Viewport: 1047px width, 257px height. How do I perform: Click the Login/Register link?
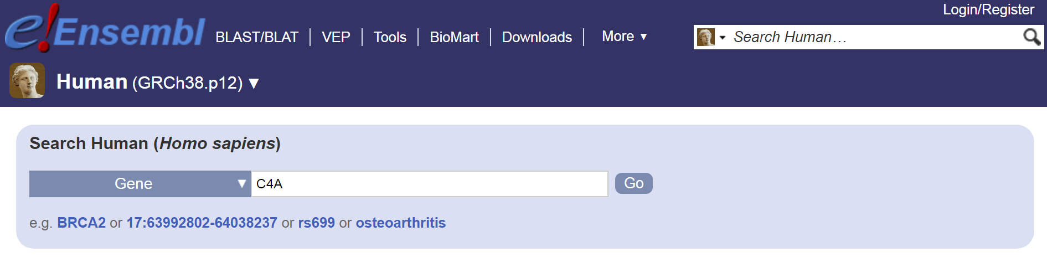[988, 9]
